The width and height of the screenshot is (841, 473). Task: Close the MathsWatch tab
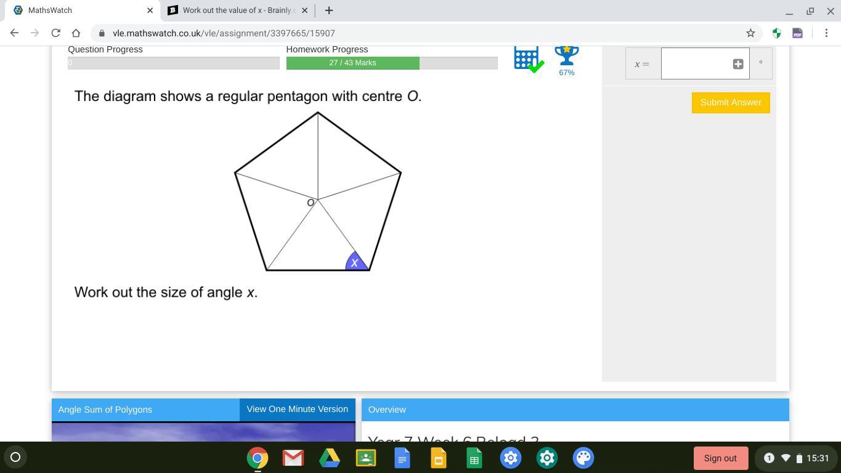[x=150, y=10]
